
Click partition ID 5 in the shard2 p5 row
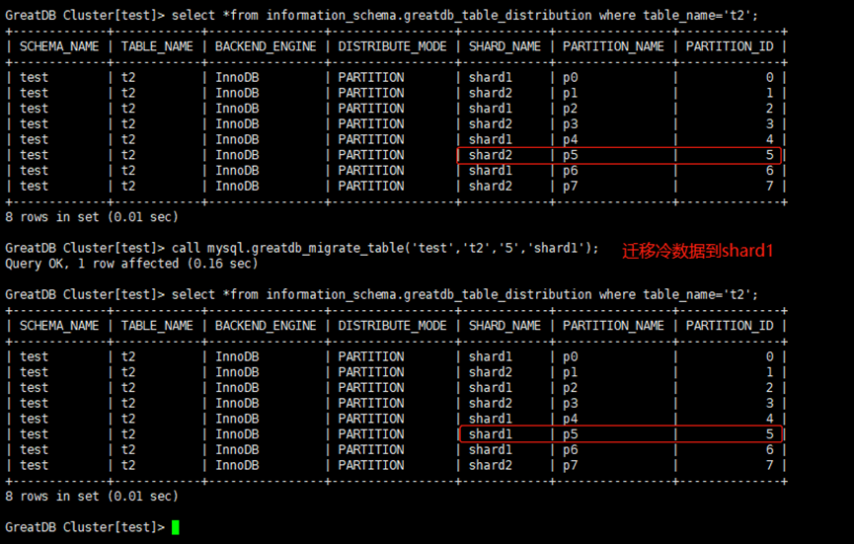point(769,155)
